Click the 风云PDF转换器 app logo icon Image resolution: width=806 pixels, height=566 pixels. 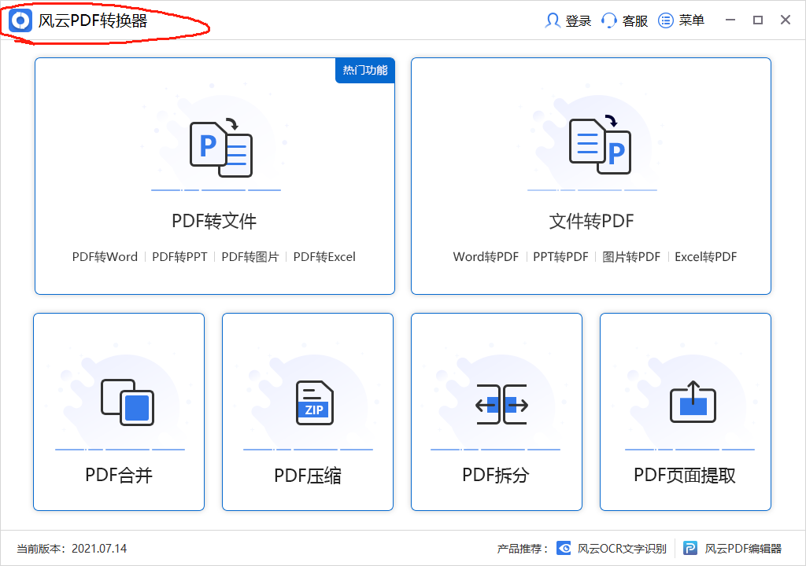[20, 20]
